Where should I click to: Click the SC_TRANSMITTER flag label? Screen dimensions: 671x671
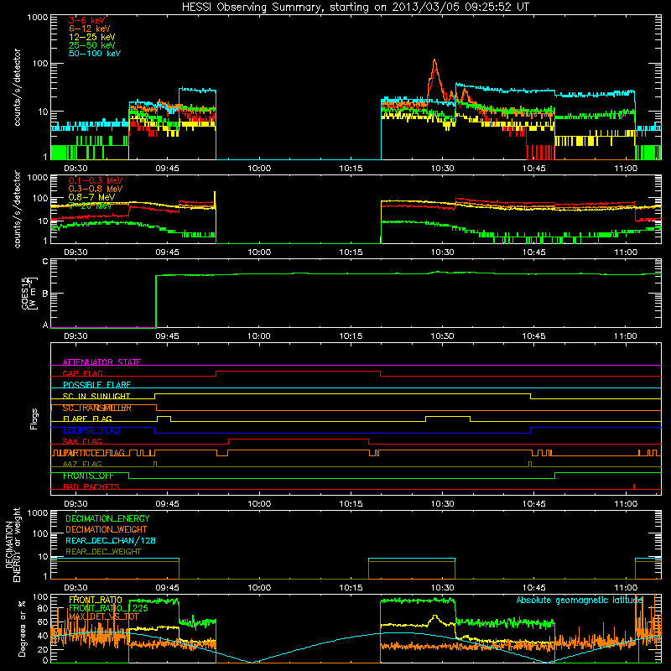point(97,408)
